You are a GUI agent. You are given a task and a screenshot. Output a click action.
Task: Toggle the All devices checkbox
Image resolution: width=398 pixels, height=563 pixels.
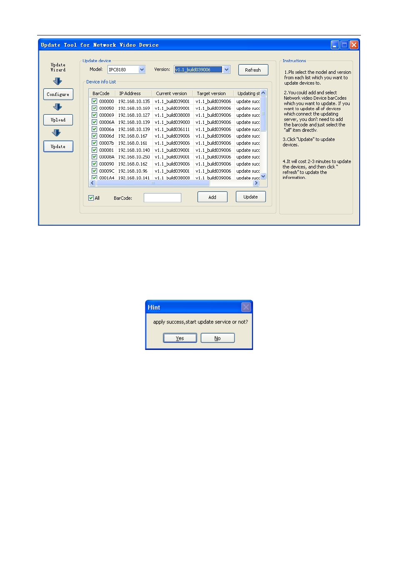pyautogui.click(x=91, y=198)
